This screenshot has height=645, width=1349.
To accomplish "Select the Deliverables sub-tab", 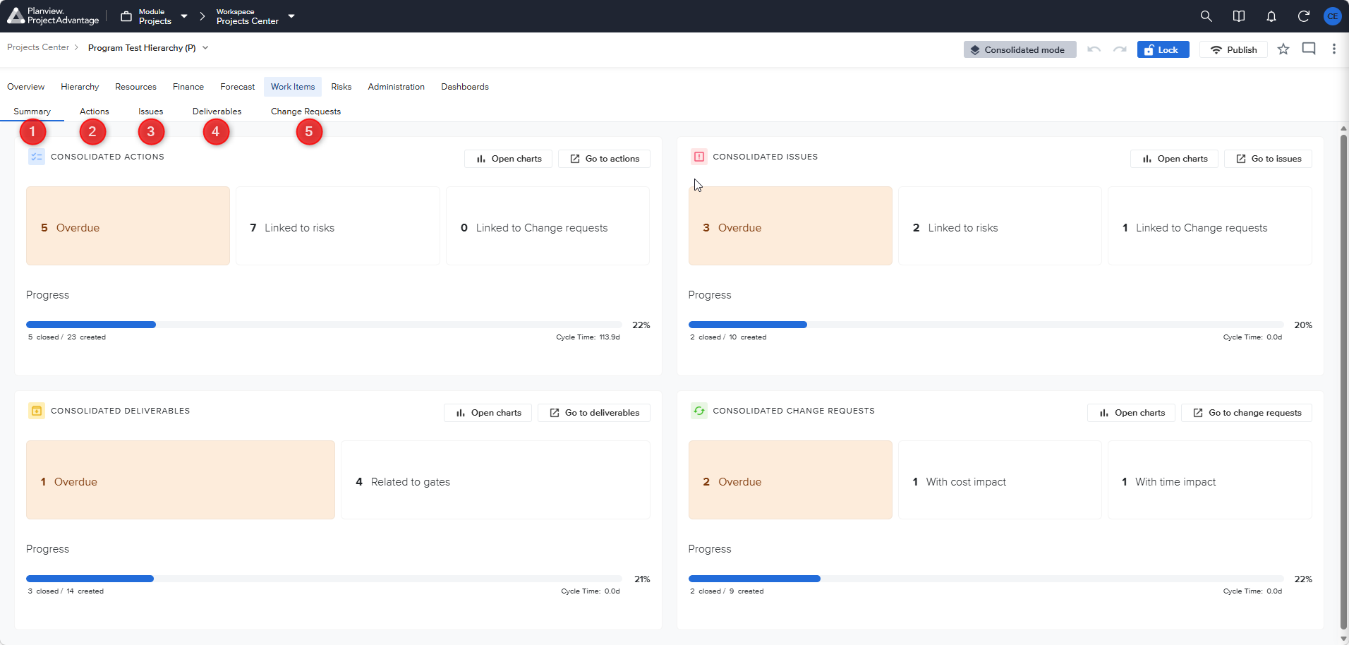I will [217, 111].
